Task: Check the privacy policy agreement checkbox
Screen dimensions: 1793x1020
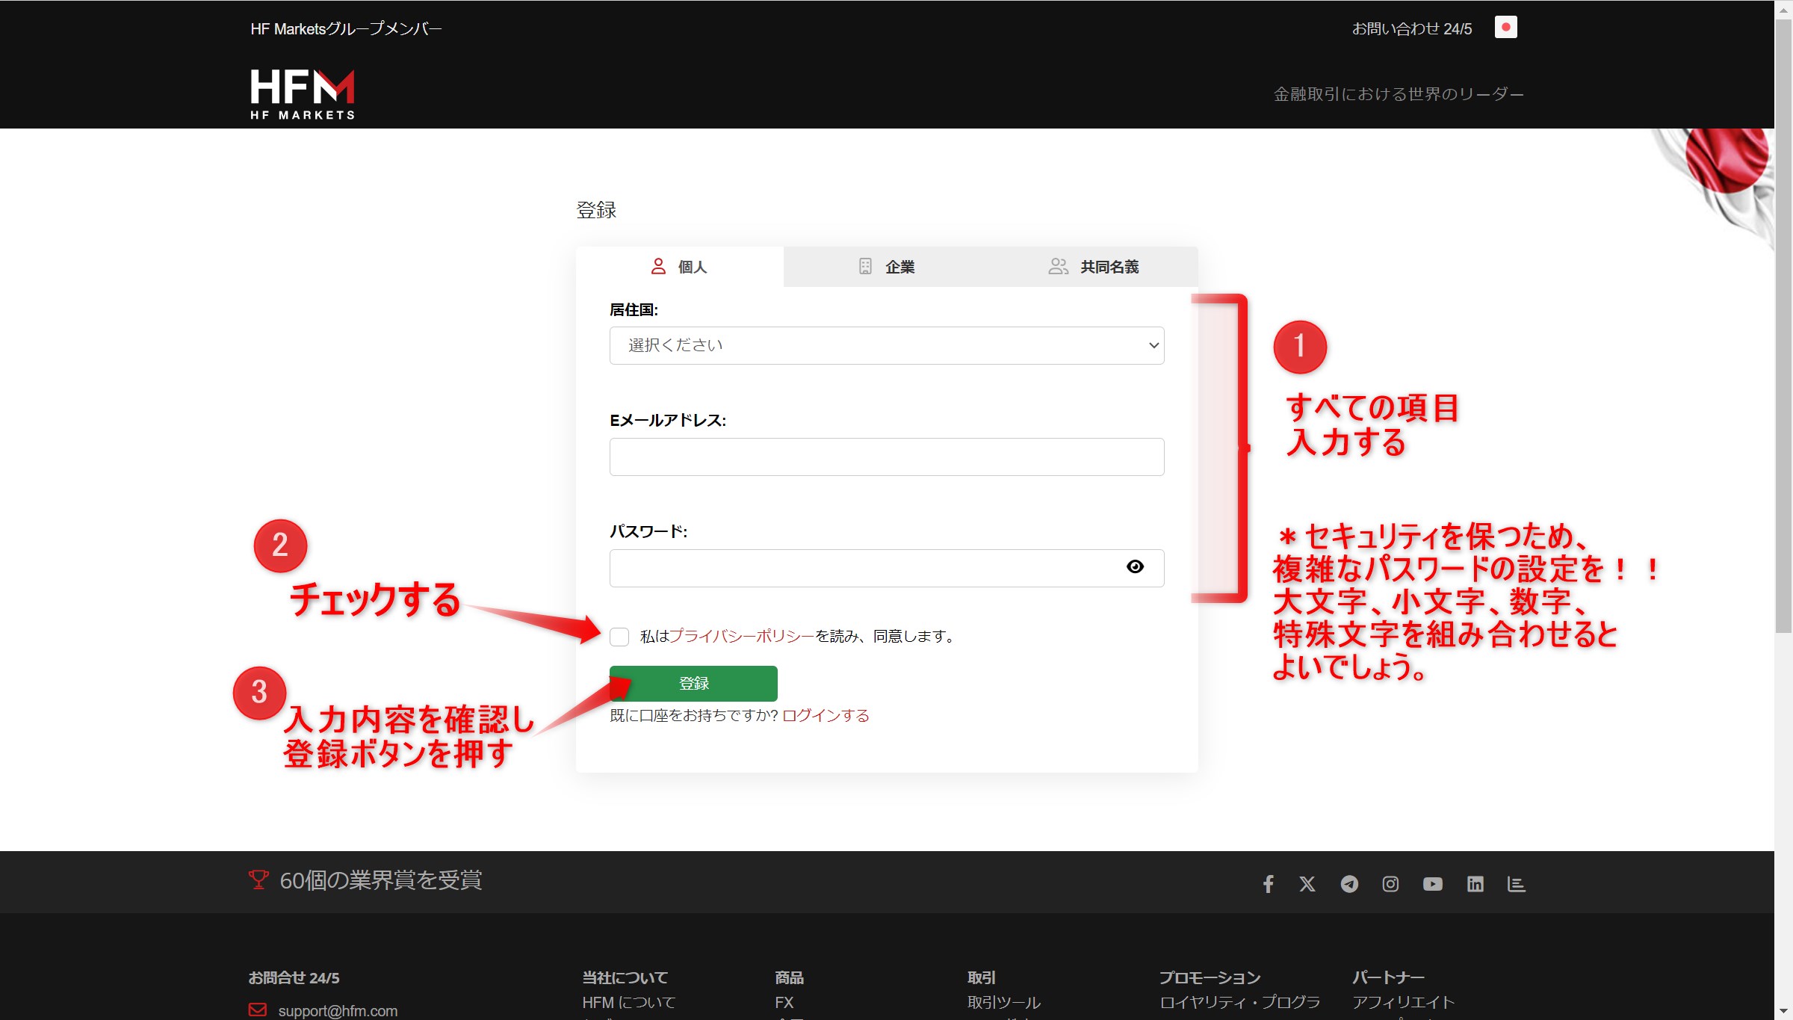Action: [619, 637]
